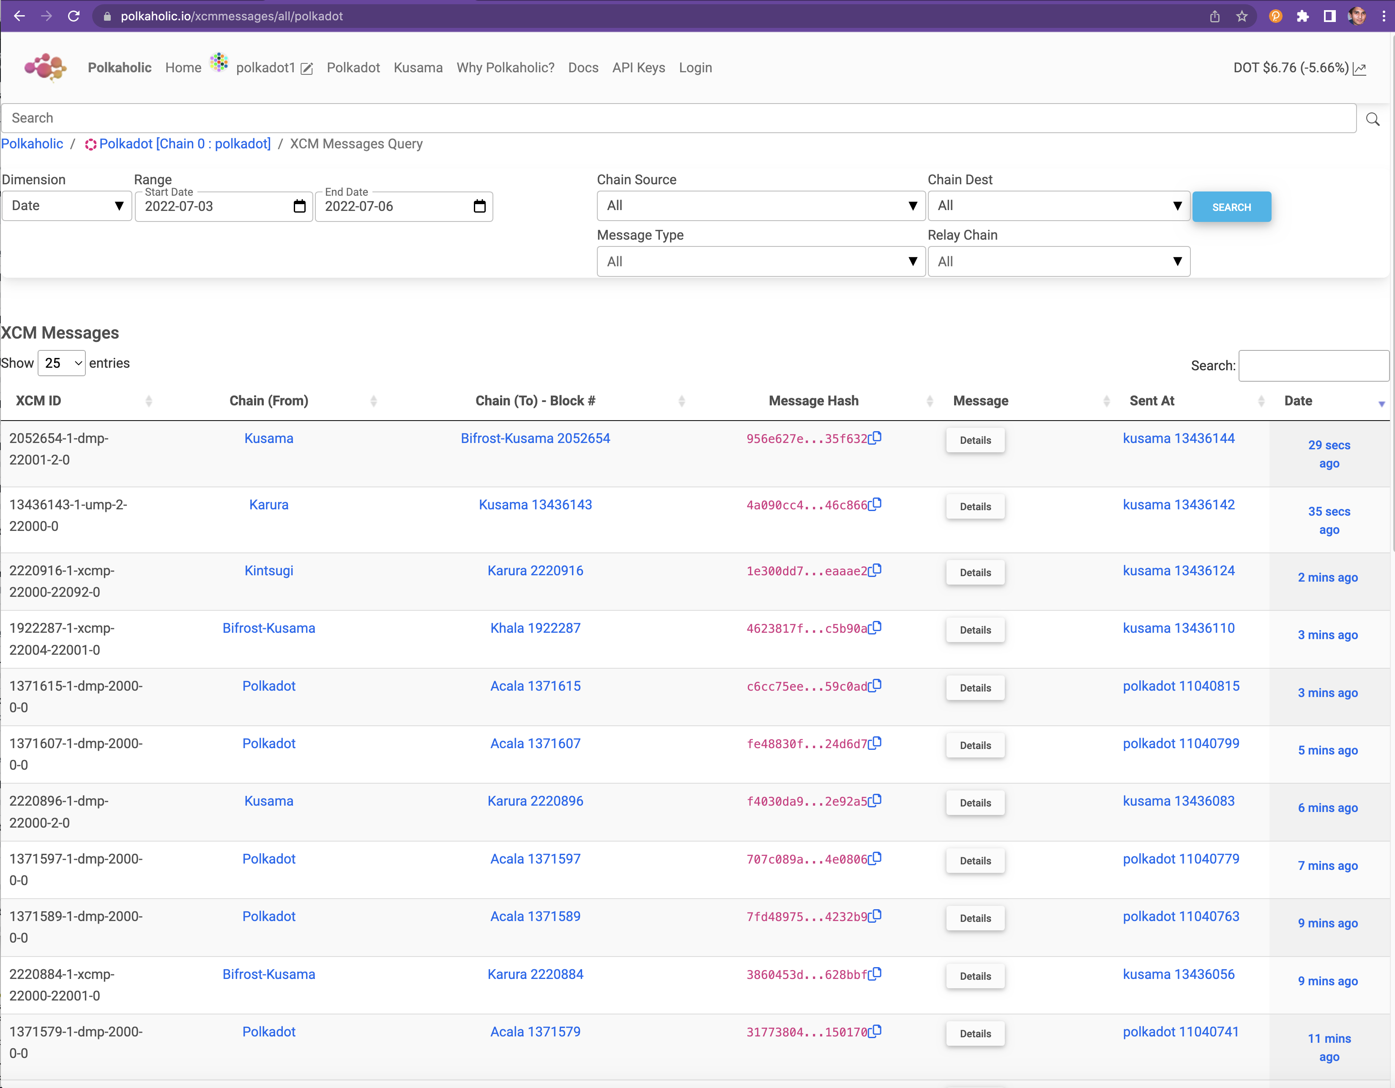Change the Show 25 entries selector
The height and width of the screenshot is (1088, 1395).
tap(62, 364)
